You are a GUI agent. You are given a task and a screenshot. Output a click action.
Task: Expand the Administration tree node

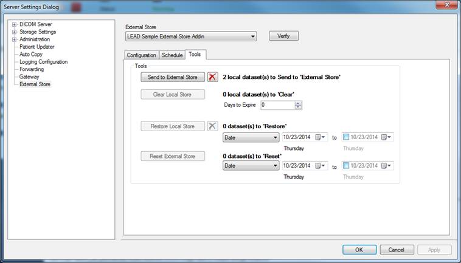click(14, 39)
